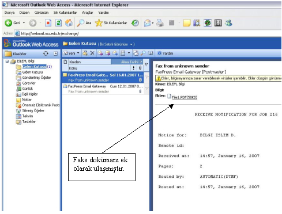Open the IE Mail button dropdown arrow
The height and width of the screenshot is (214, 282).
tap(153, 23)
